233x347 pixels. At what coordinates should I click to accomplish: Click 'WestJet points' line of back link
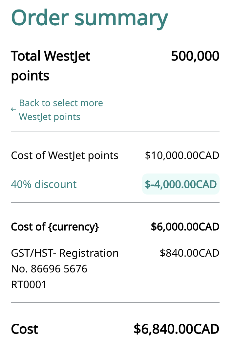[50, 117]
